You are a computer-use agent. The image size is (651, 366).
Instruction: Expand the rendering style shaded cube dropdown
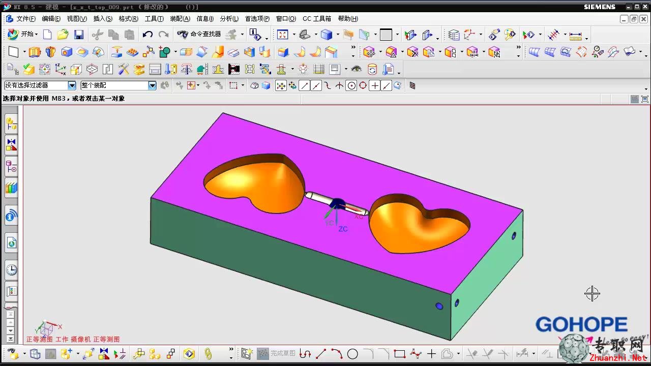(x=337, y=35)
